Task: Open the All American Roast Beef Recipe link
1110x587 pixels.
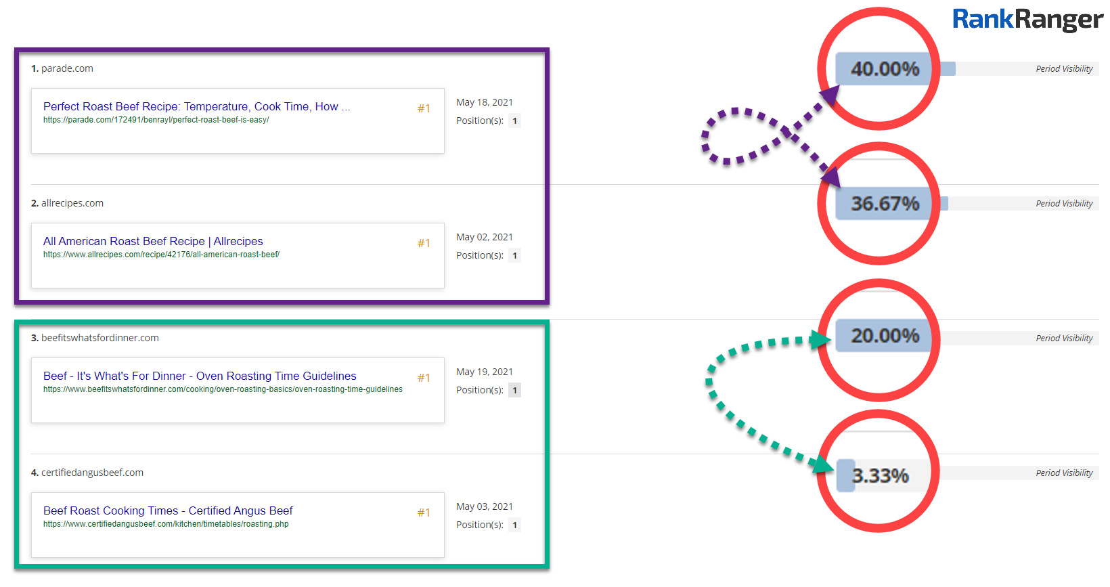Action: (153, 242)
